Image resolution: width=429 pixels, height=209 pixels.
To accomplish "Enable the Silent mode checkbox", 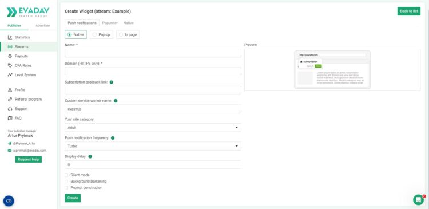I will [66, 175].
